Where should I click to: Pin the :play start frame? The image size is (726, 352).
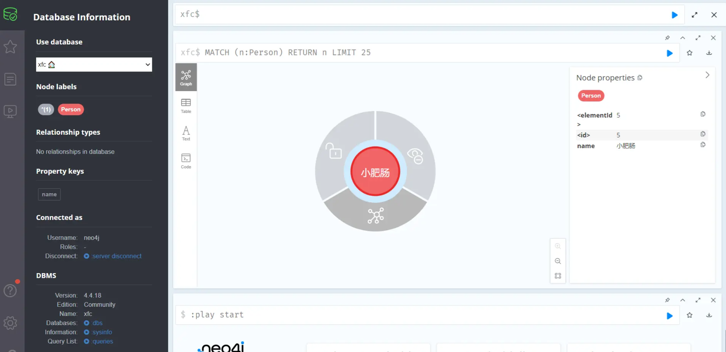[x=667, y=300]
